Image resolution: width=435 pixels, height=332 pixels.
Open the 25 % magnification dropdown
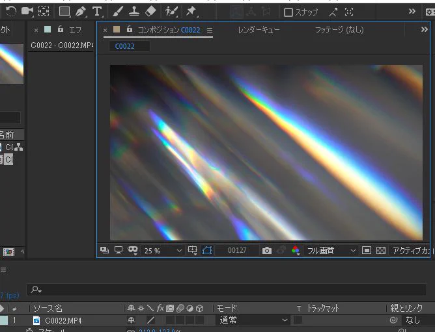162,251
